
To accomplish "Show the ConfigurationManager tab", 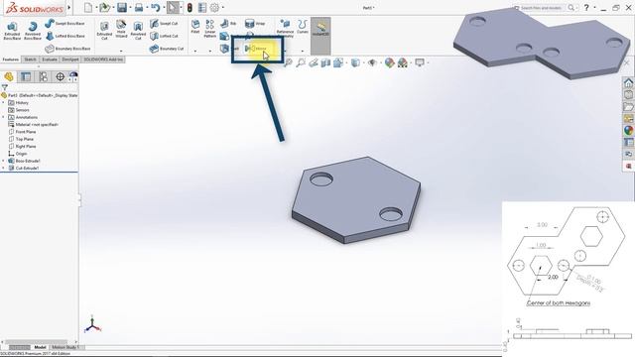I will [43, 76].
